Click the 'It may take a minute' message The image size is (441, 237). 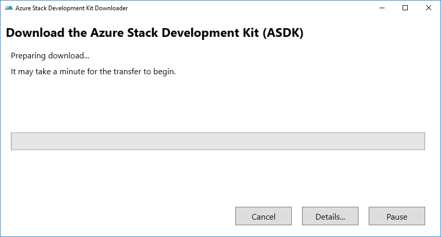tap(93, 72)
